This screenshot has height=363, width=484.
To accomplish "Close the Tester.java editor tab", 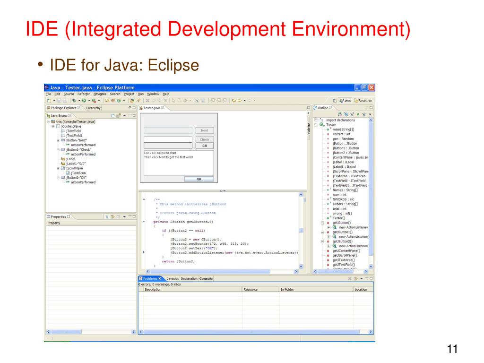I will tap(163, 108).
